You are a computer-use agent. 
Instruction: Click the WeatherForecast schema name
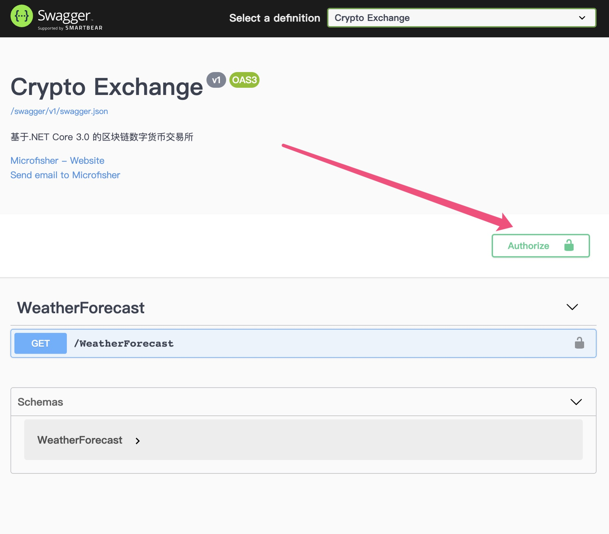pyautogui.click(x=80, y=440)
